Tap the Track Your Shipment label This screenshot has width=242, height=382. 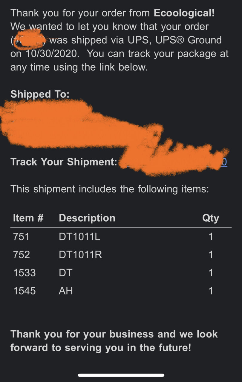[64, 162]
